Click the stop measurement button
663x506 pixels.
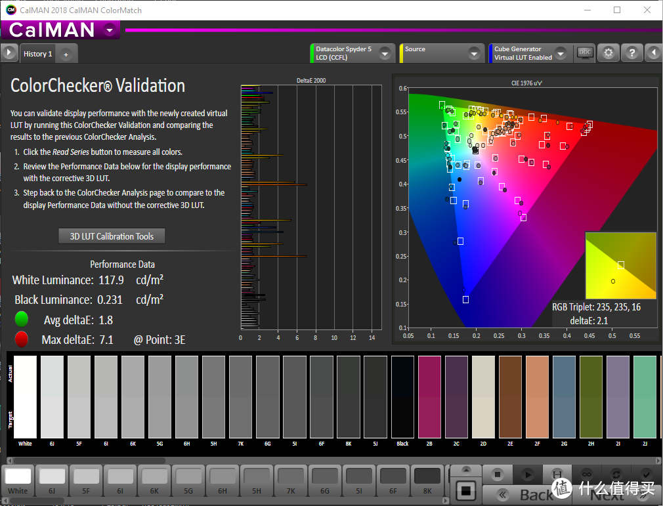click(498, 474)
